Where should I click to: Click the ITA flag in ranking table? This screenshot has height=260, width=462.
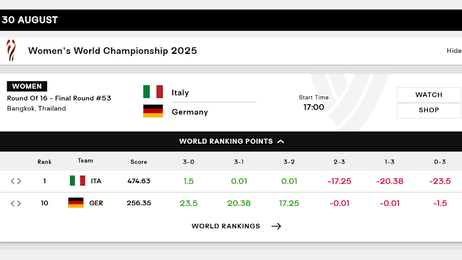[77, 180]
